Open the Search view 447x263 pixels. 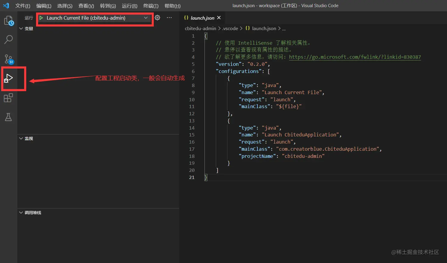click(x=8, y=39)
